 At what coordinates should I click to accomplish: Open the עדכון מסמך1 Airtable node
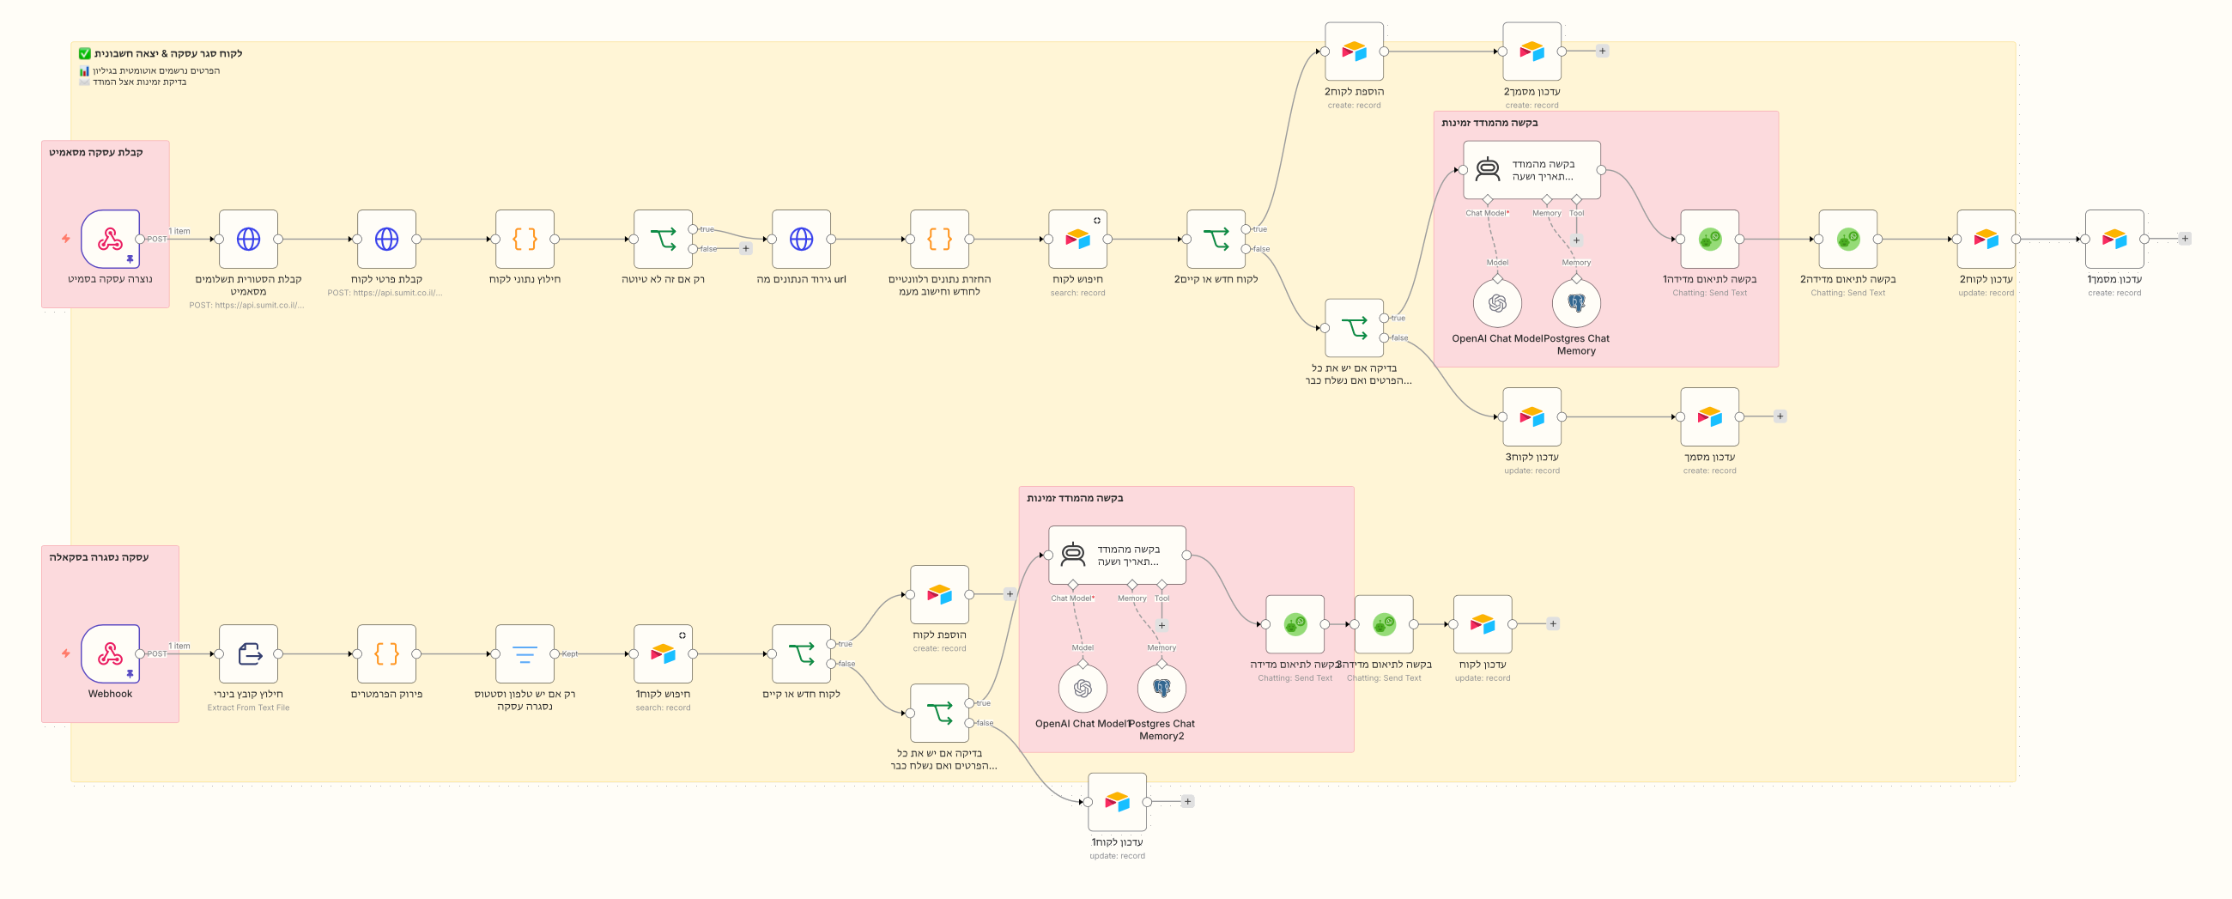tap(2114, 240)
